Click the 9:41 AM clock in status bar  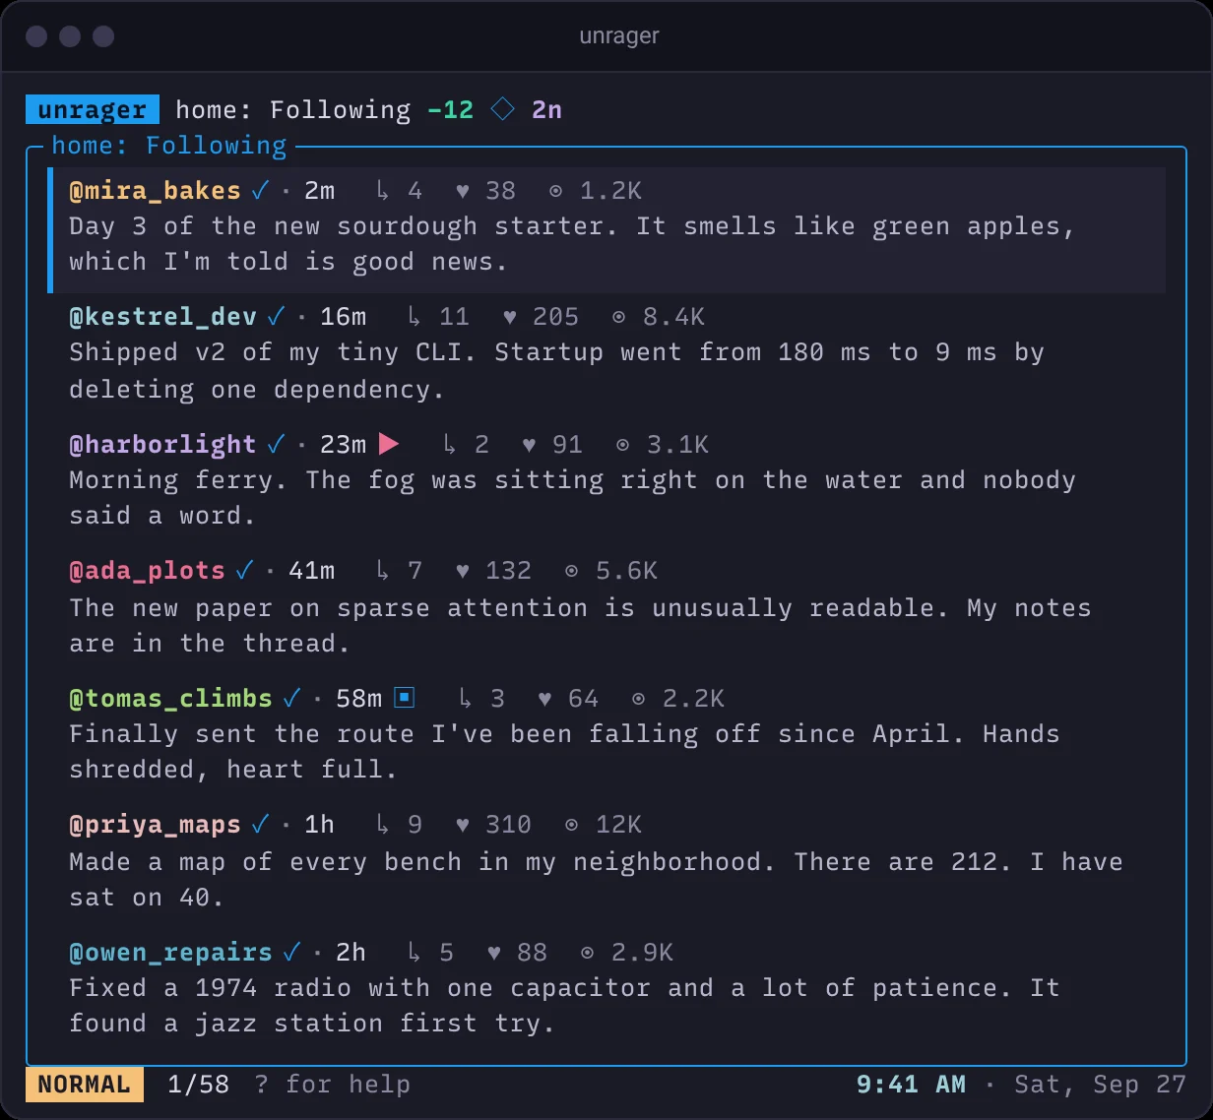pyautogui.click(x=911, y=1085)
